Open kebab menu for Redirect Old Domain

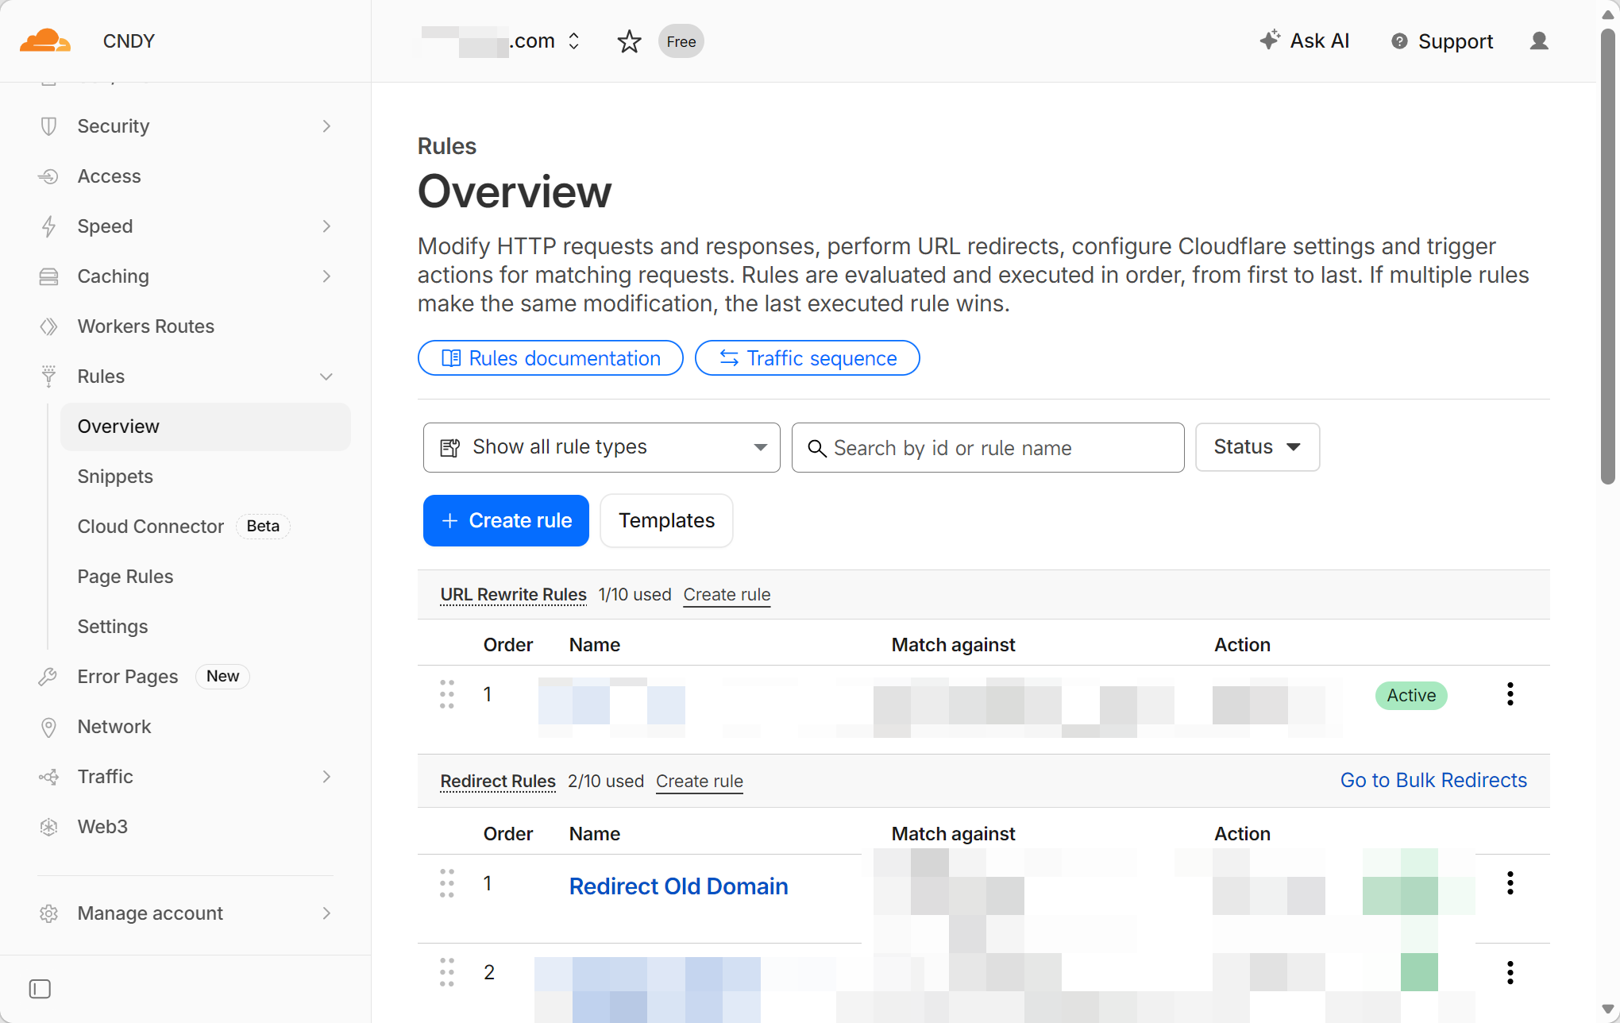coord(1510,883)
